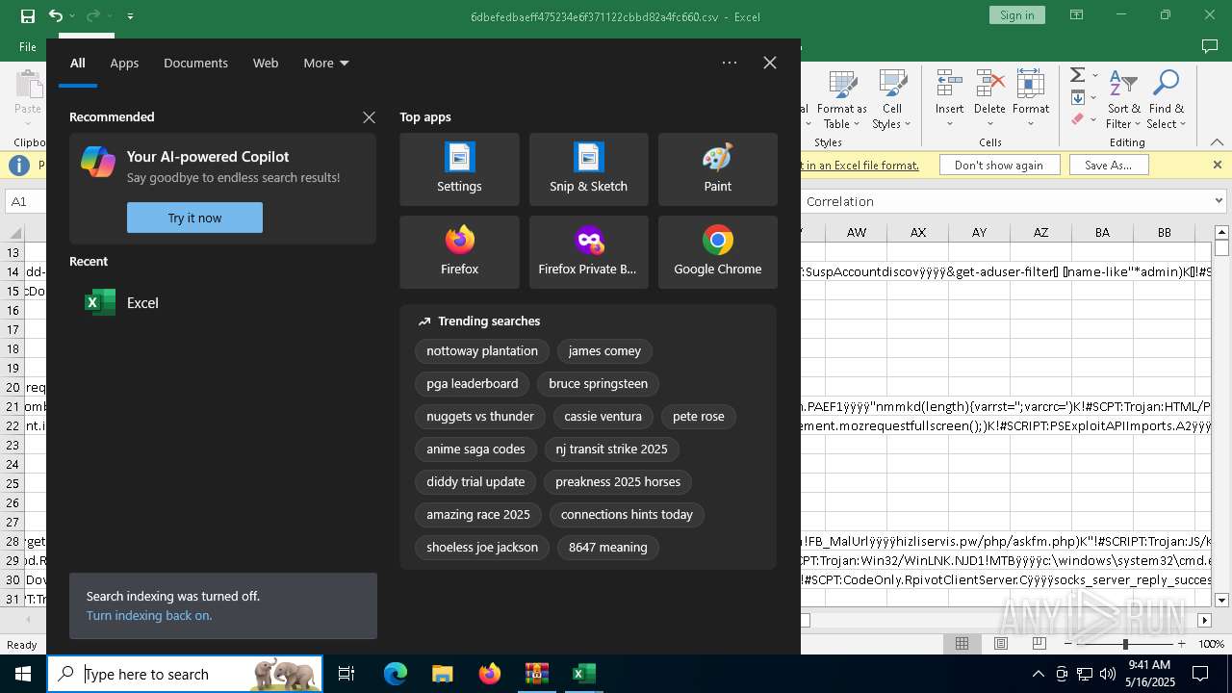Open Customize Quick Access Toolbar dropdown

(x=130, y=15)
